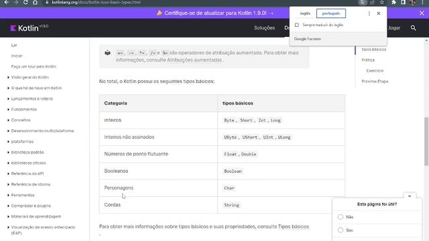Viewport: 429px width, 241px height.
Task: Reload the page with refresh icon
Action: pyautogui.click(x=25, y=3)
